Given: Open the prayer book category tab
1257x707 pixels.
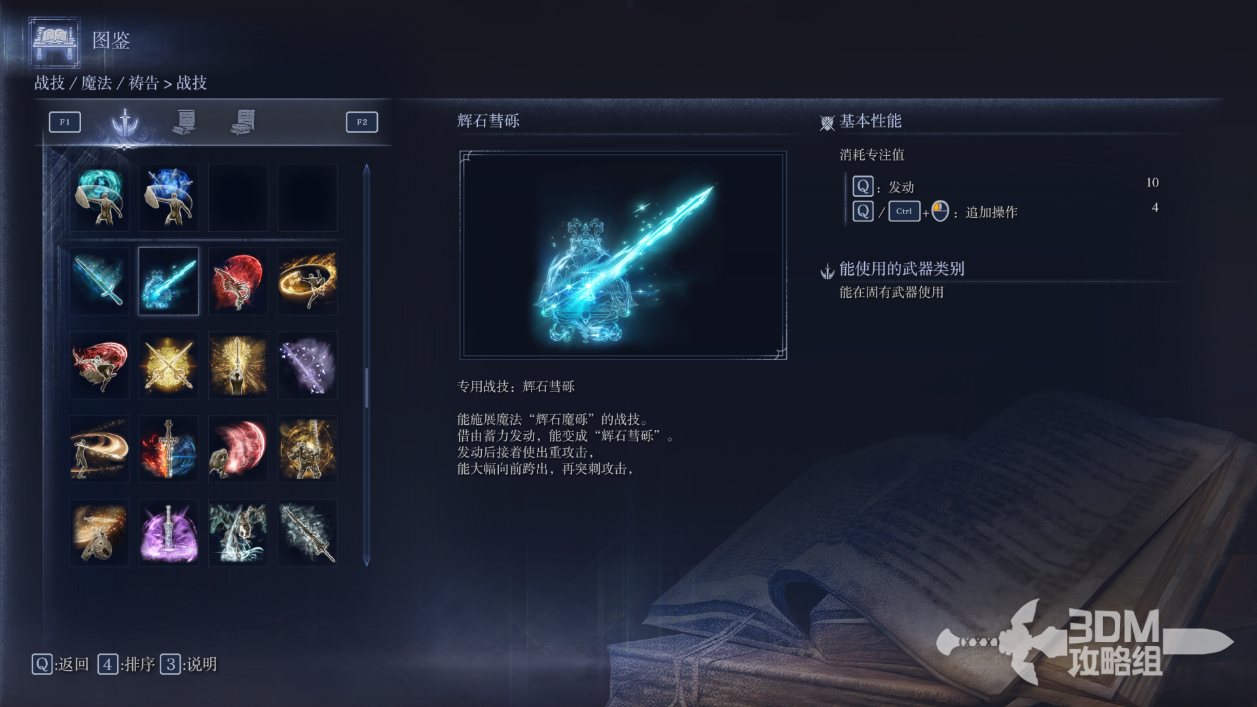Looking at the screenshot, I should point(244,122).
